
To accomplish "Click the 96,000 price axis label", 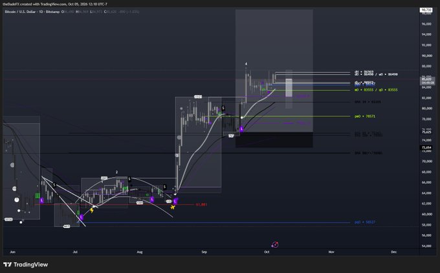I will [x=426, y=24].
